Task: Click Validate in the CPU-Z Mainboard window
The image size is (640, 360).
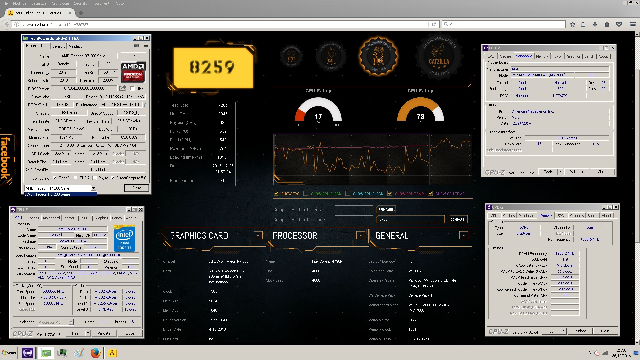Action: click(576, 172)
